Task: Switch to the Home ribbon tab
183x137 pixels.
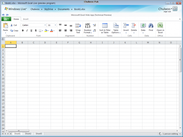Action: point(16,19)
